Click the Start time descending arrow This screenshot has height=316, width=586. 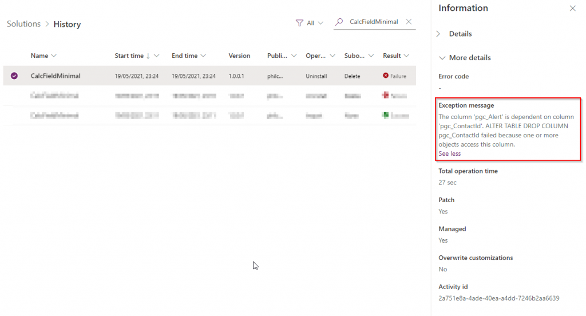coord(148,56)
